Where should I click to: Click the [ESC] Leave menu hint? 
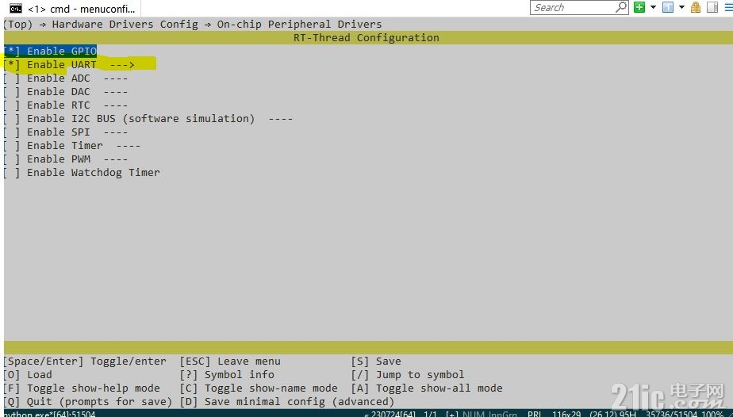pyautogui.click(x=230, y=362)
